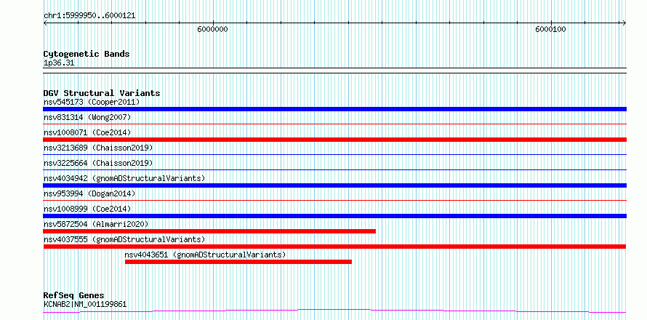Click the magenta KCNAB2 gene line
This screenshot has width=647, height=320.
pyautogui.click(x=334, y=311)
